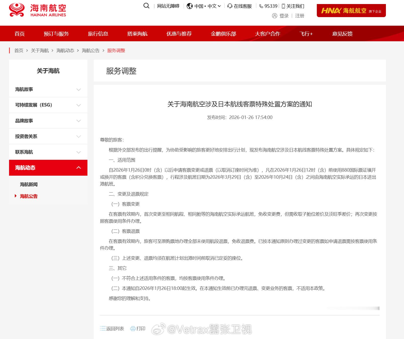Screen dimensions: 404x339
Task: Open the 意见反馈 menu
Action: [x=342, y=34]
